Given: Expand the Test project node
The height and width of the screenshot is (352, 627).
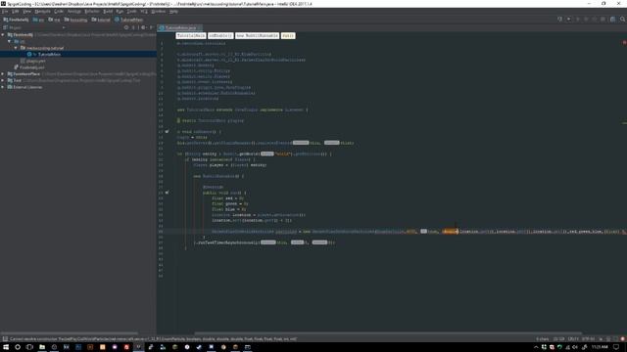Looking at the screenshot, I should pos(3,80).
